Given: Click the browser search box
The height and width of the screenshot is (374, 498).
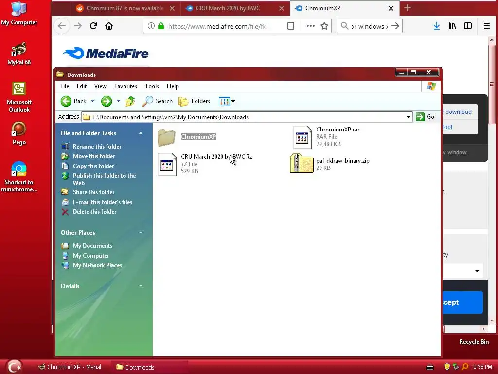Looking at the screenshot, I should (370, 26).
